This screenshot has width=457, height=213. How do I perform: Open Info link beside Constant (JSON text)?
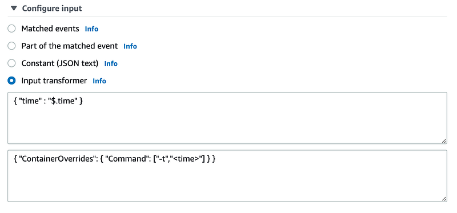111,63
